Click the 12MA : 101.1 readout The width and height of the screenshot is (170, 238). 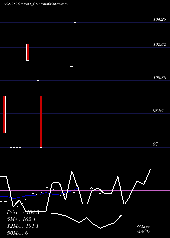(x=23, y=226)
